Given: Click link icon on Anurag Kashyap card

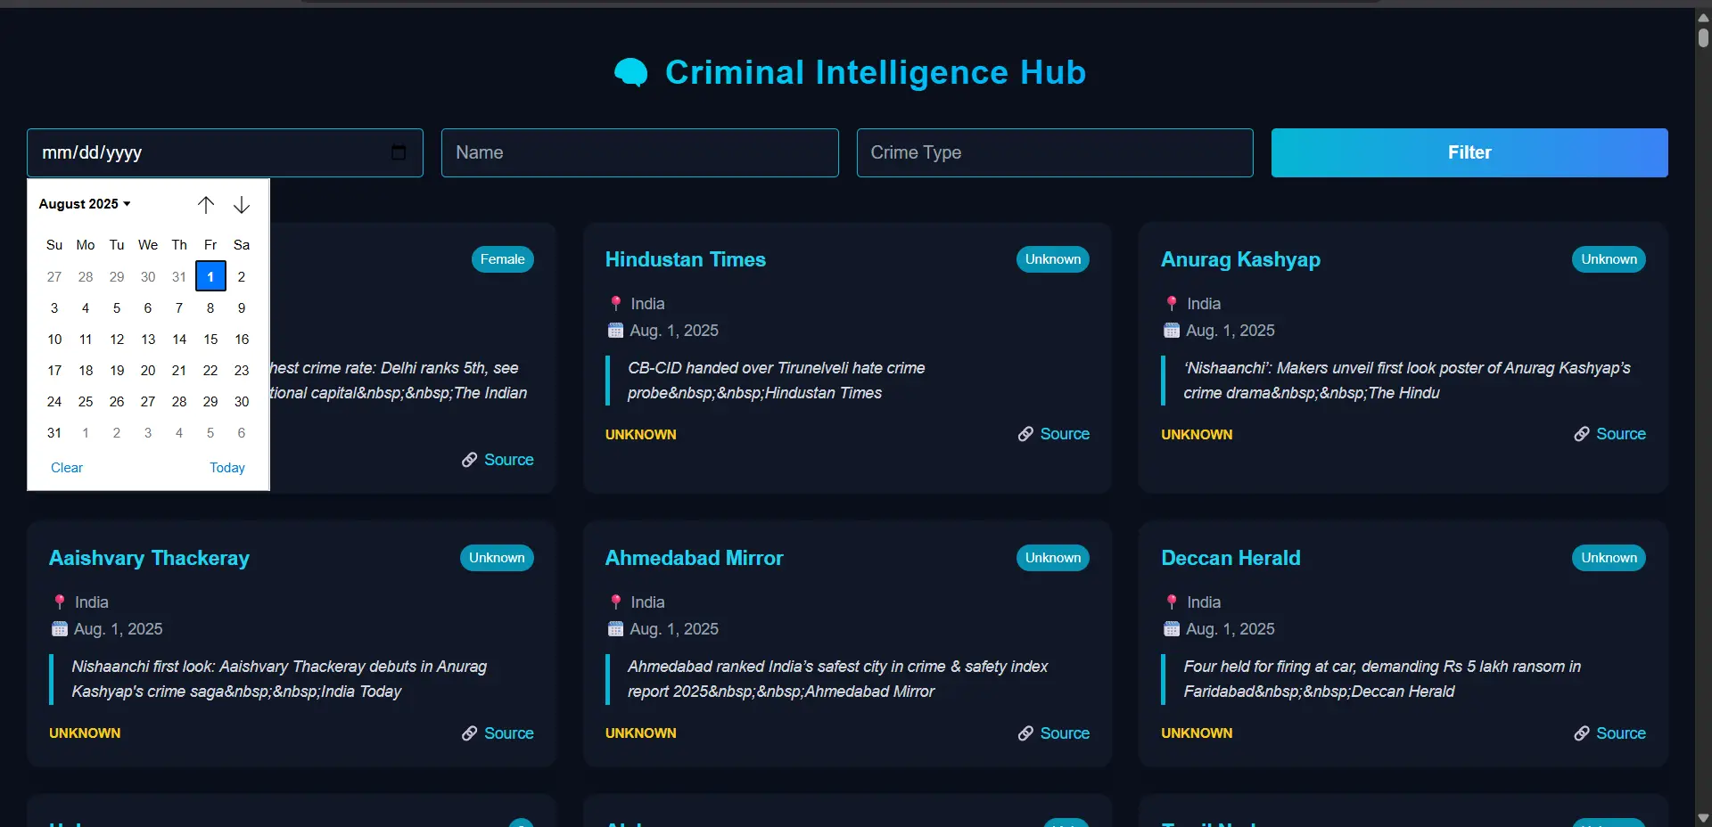Looking at the screenshot, I should (1581, 434).
